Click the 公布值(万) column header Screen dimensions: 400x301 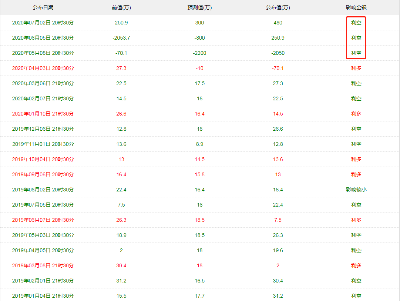coord(278,7)
